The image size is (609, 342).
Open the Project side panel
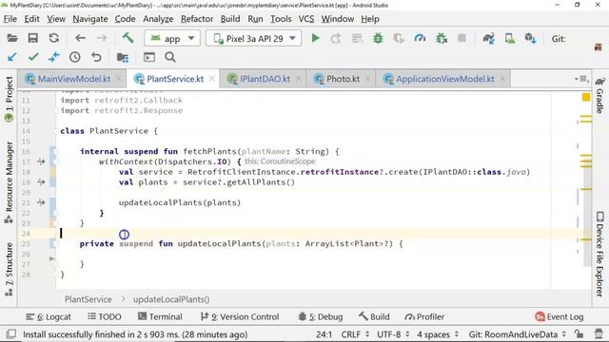pyautogui.click(x=9, y=99)
